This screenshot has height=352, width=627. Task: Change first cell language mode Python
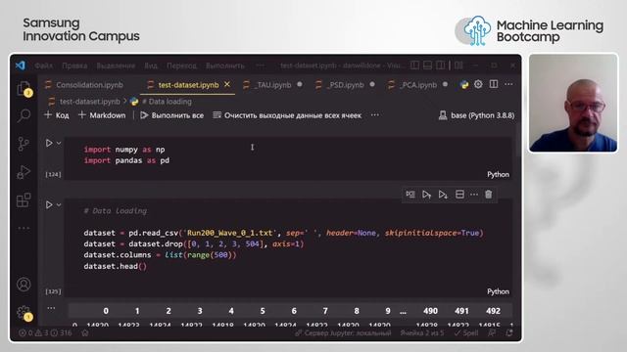[x=498, y=174]
